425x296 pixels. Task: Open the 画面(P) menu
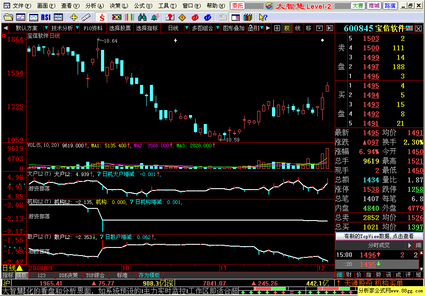coord(46,5)
